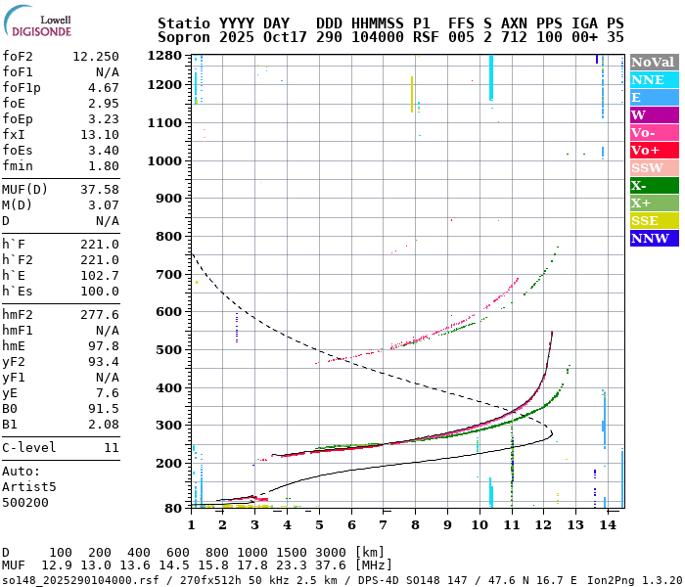The height and width of the screenshot is (587, 685).
Task: Click the C-level value 11
Action: [111, 448]
